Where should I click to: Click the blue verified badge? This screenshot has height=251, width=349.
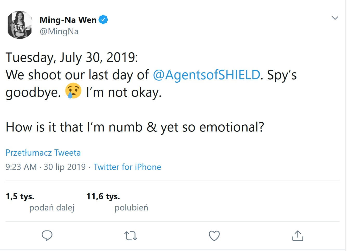click(103, 20)
